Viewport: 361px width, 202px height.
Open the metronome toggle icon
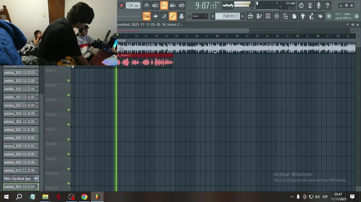146,5
